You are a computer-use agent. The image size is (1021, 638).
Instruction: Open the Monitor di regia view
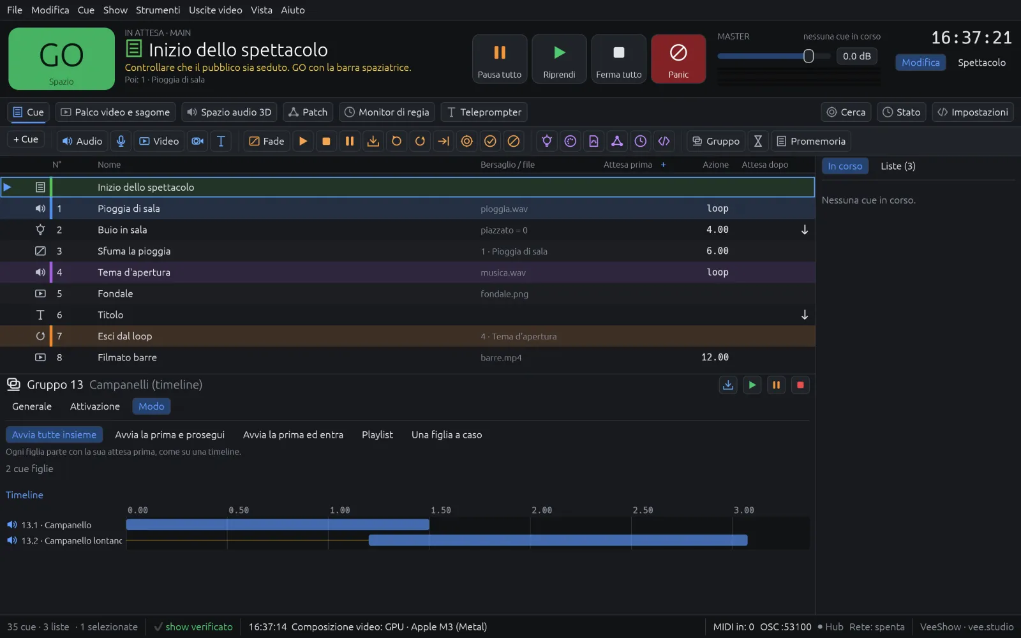(387, 112)
